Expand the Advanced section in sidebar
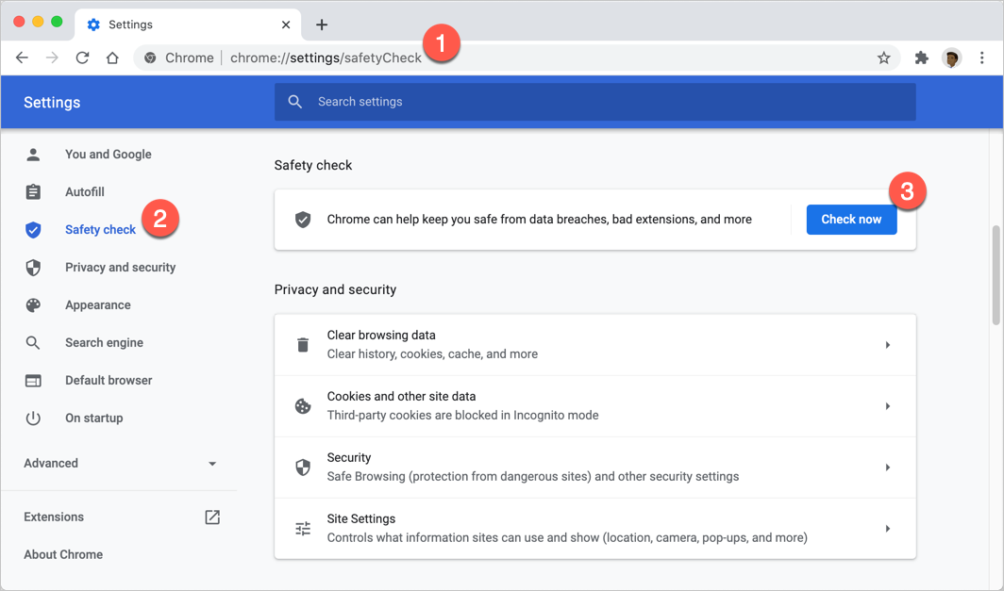Image resolution: width=1004 pixels, height=591 pixels. (x=212, y=464)
